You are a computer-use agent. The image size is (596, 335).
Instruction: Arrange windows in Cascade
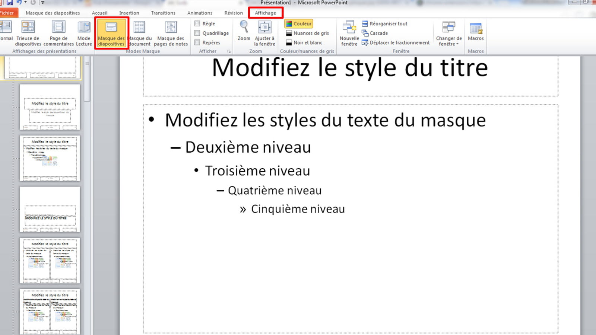pos(375,33)
